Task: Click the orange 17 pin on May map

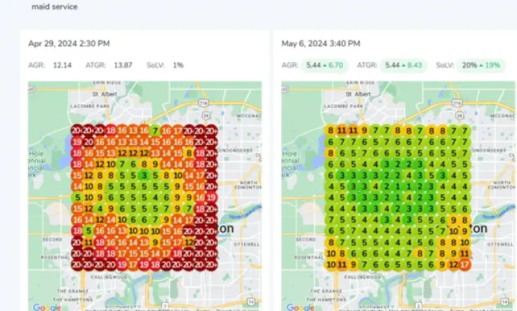Action: pyautogui.click(x=464, y=265)
